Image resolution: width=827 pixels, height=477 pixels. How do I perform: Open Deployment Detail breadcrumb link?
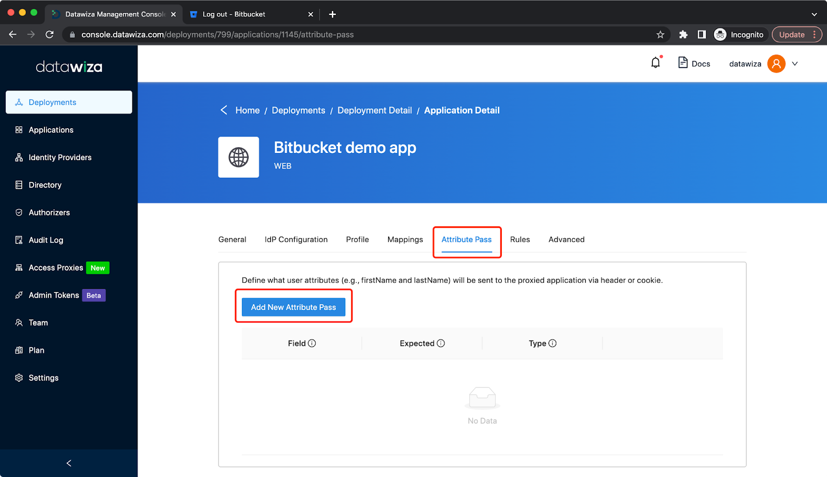click(x=375, y=110)
